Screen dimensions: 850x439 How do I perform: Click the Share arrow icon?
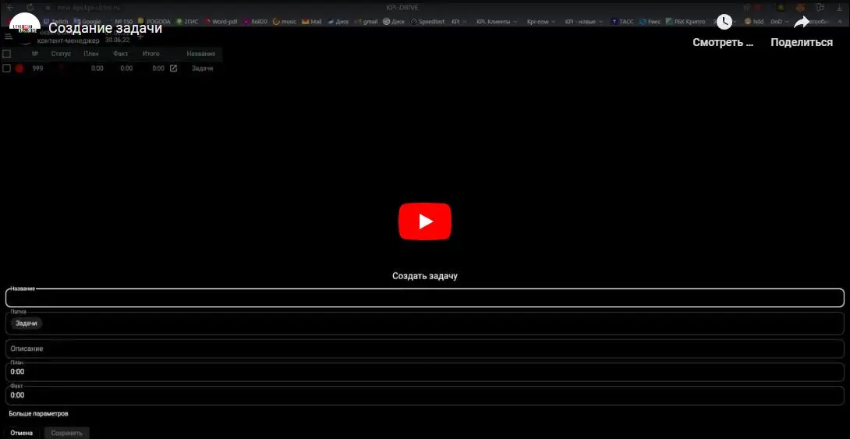802,22
